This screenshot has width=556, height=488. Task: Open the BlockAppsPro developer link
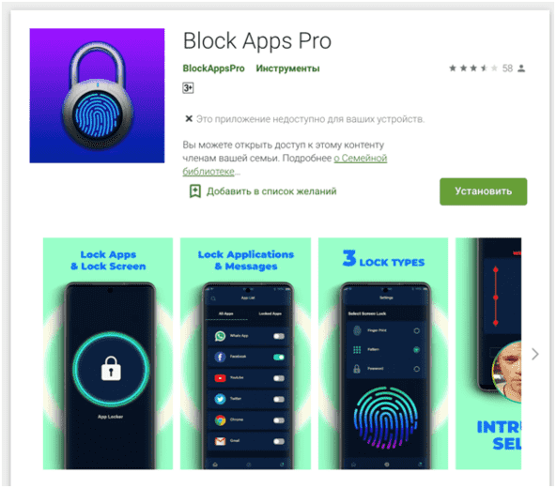point(213,69)
